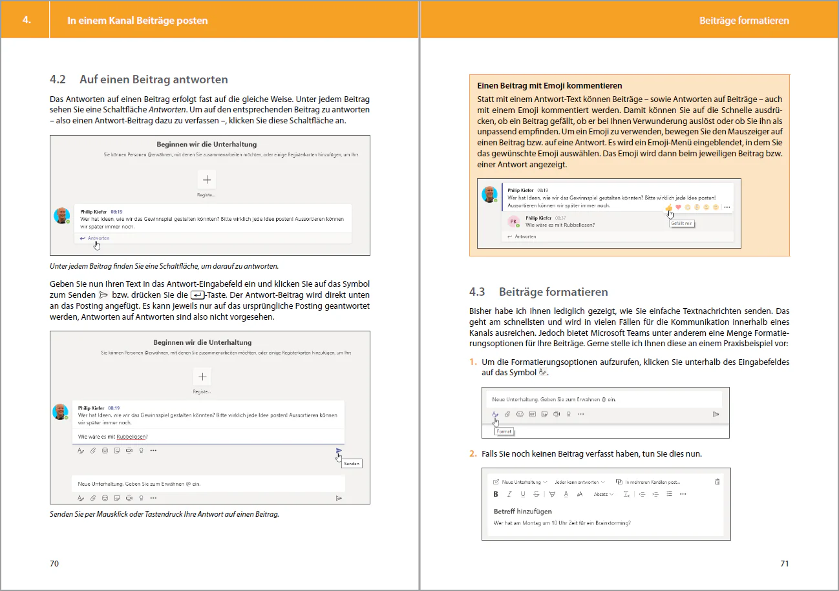839x591 pixels.
Task: Click the meeting camera icon in the reply toolbar beside purple Send
Action: pos(129,450)
